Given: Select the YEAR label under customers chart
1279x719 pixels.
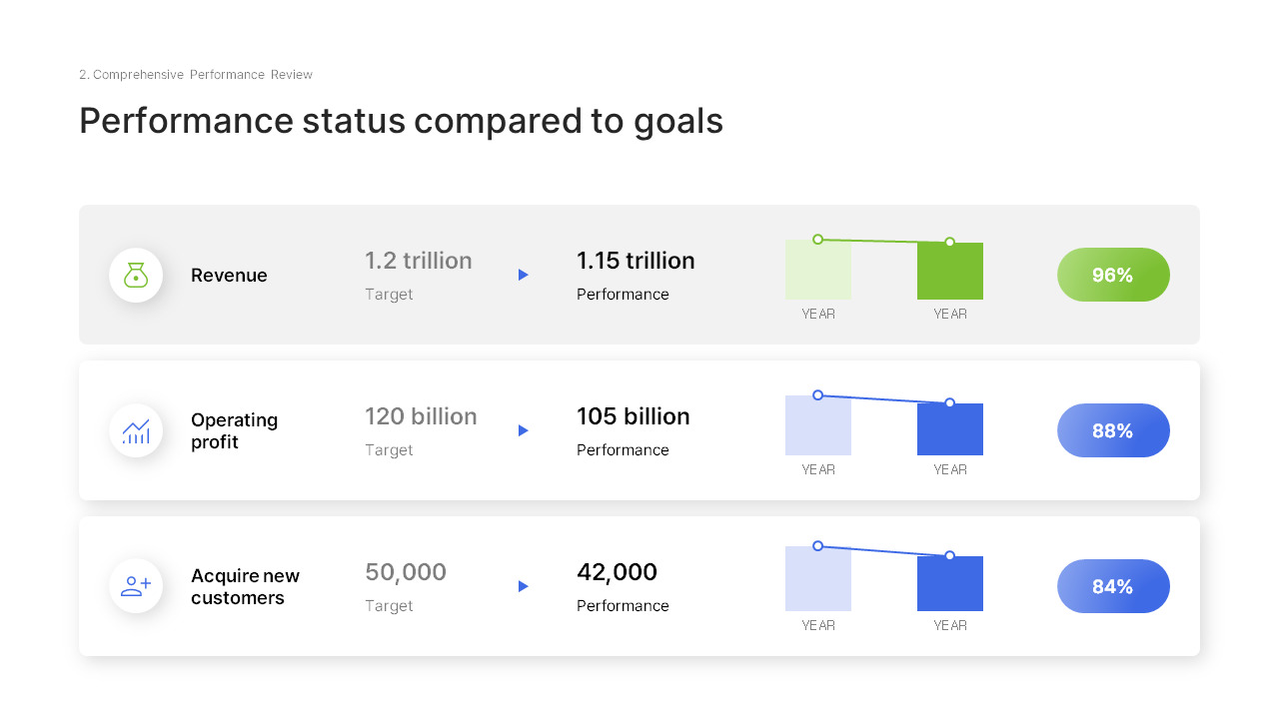Looking at the screenshot, I should tap(817, 625).
